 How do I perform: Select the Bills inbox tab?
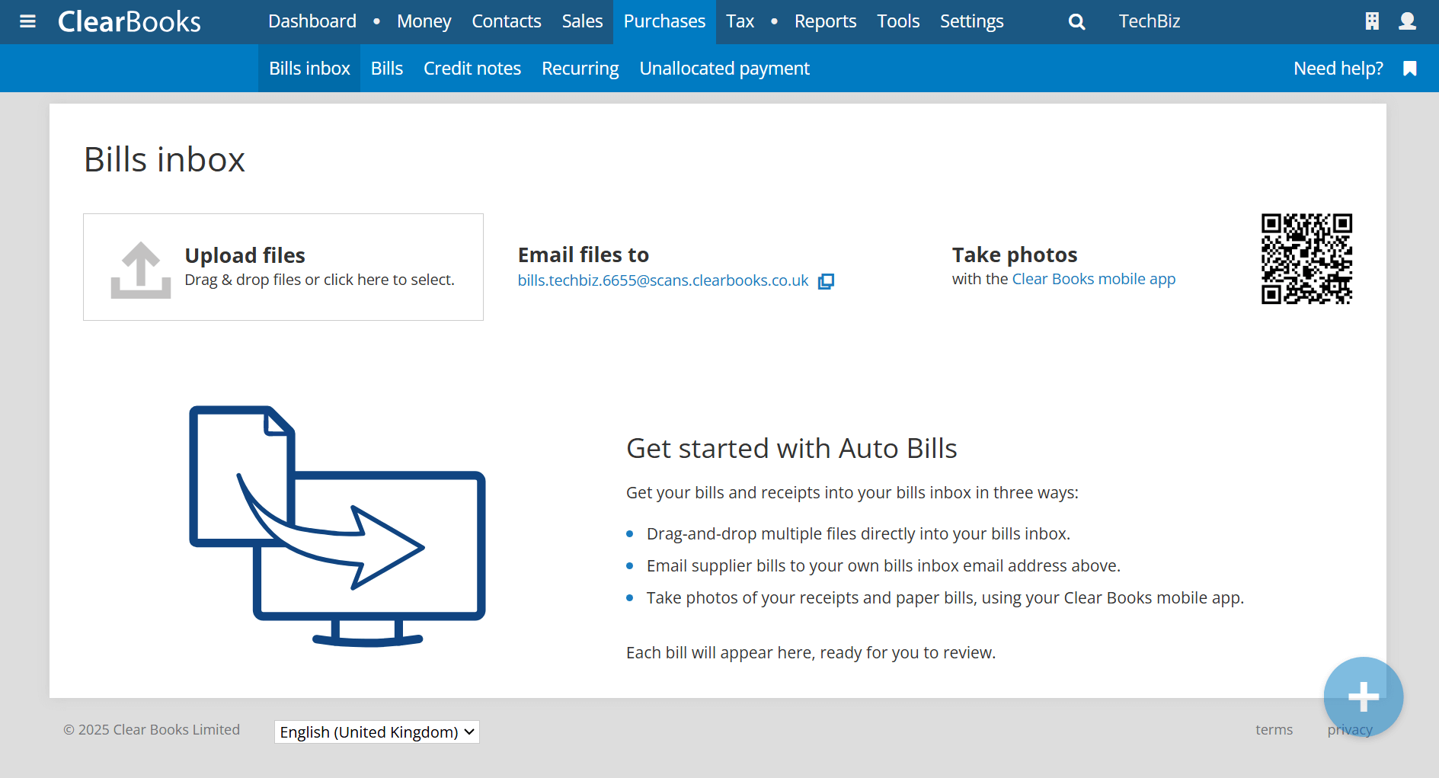309,69
